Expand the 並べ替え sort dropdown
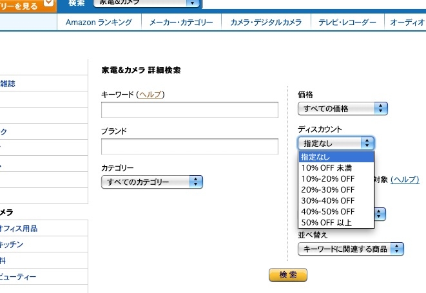Screen dimensions: 426x293 click(351, 249)
